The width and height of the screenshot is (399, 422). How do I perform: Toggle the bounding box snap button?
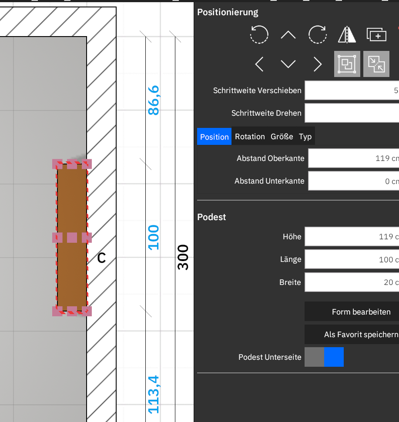click(347, 64)
